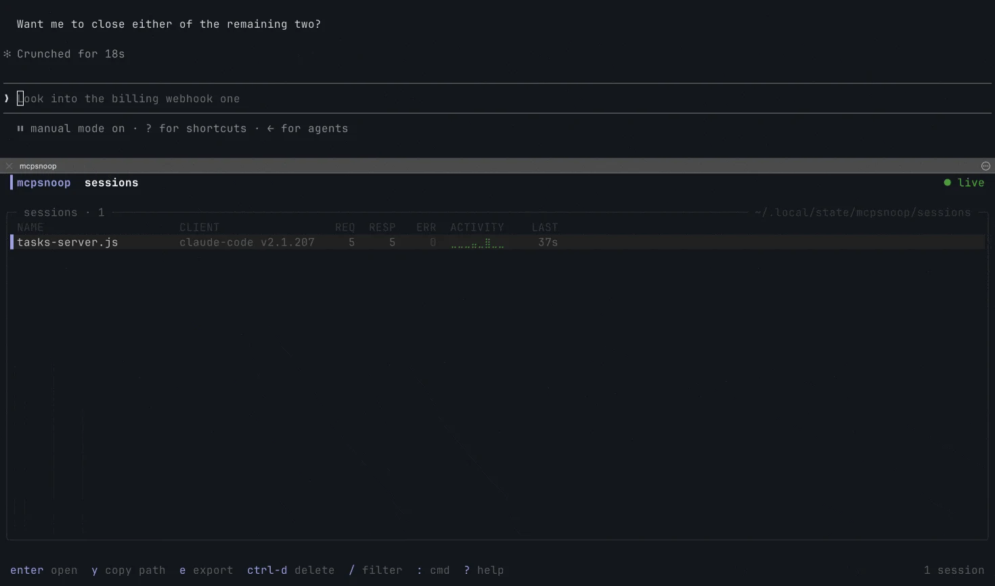Click the '37s' last-activity value
The width and height of the screenshot is (995, 586).
coord(548,242)
